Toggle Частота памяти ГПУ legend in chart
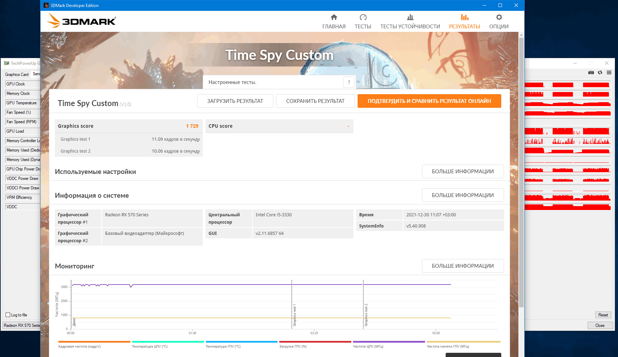The width and height of the screenshot is (618, 357). click(463, 344)
